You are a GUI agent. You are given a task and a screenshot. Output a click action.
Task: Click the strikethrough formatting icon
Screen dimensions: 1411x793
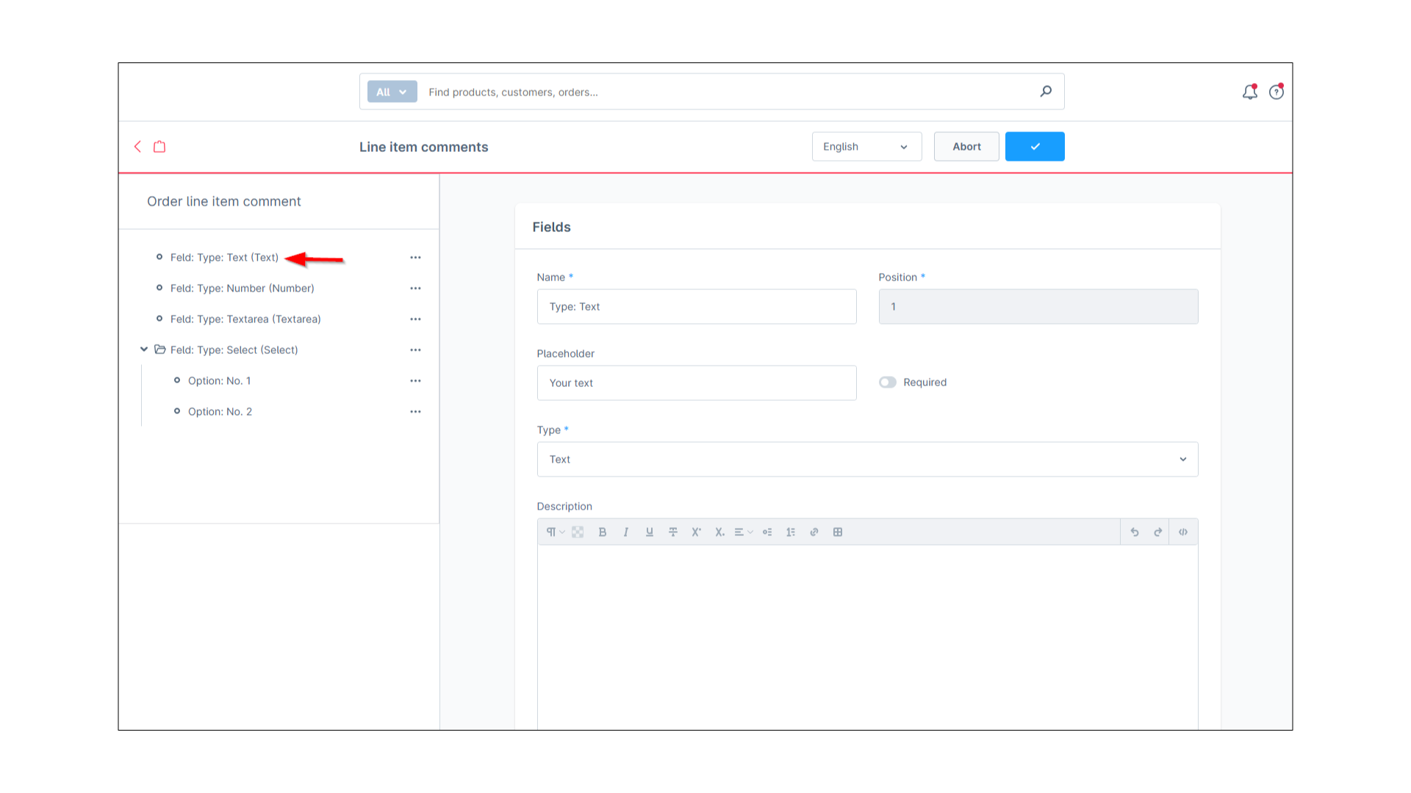click(x=672, y=532)
